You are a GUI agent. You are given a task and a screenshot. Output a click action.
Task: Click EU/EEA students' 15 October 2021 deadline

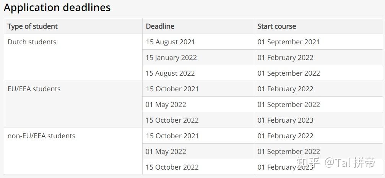coord(172,89)
